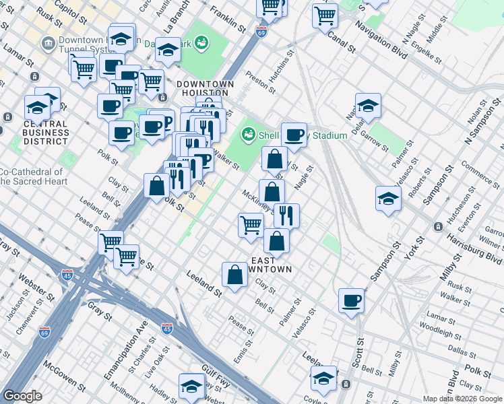
Task: Select the Hutchins St street label
Action: point(281,66)
